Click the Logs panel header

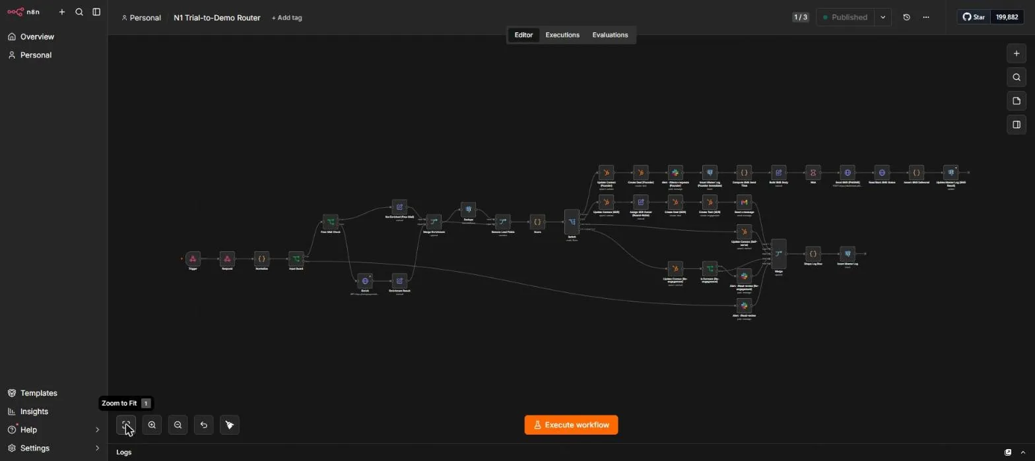[x=124, y=452]
